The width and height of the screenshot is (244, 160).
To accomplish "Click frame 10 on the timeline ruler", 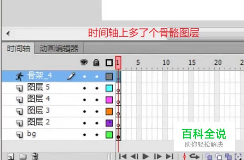I will (x=166, y=63).
